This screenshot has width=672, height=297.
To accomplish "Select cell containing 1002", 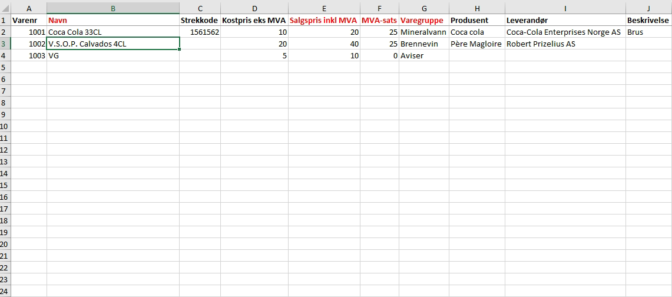I will click(x=29, y=44).
